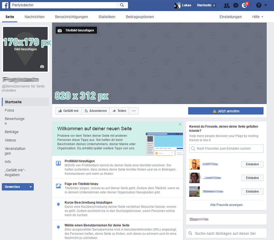Click third friend beach thumbnail
The width and height of the screenshot is (274, 240).
(194, 191)
